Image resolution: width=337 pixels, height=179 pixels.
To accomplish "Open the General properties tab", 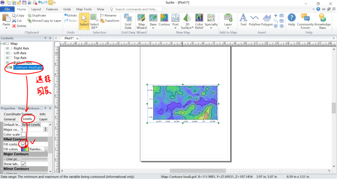I will tap(10, 119).
